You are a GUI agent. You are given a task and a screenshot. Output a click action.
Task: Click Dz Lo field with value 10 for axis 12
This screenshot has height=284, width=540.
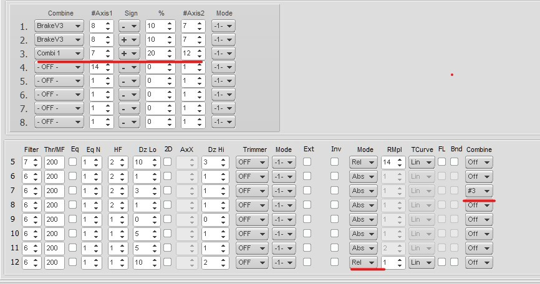click(147, 262)
